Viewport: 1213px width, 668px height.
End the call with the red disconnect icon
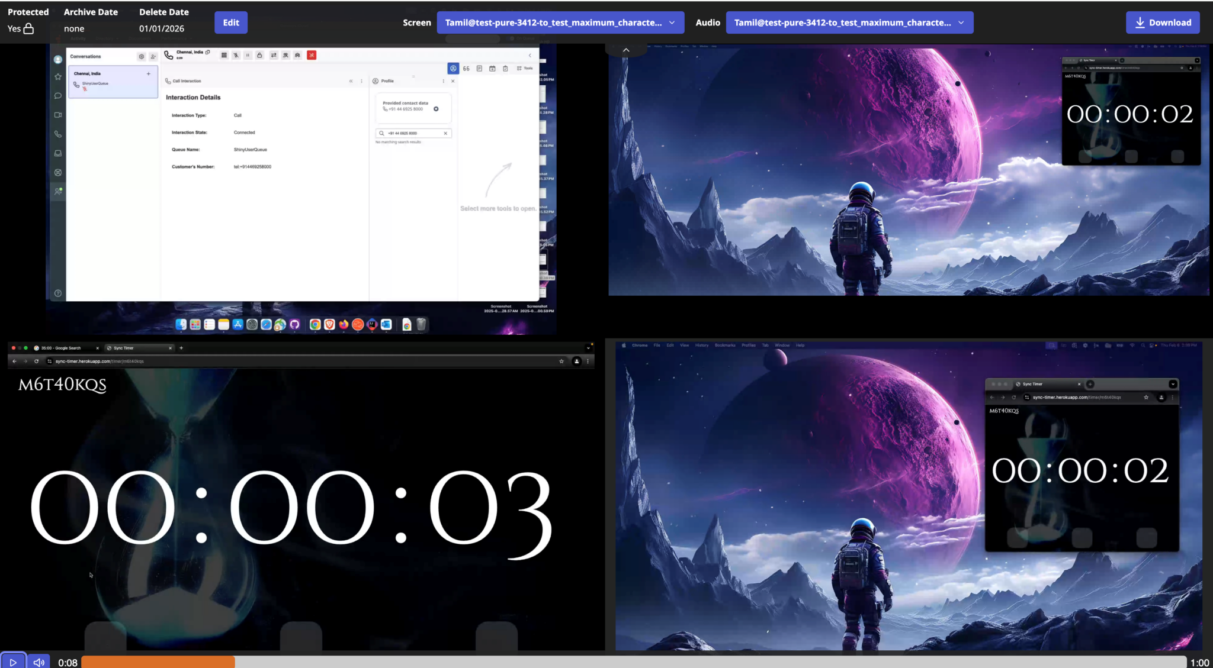click(x=312, y=55)
